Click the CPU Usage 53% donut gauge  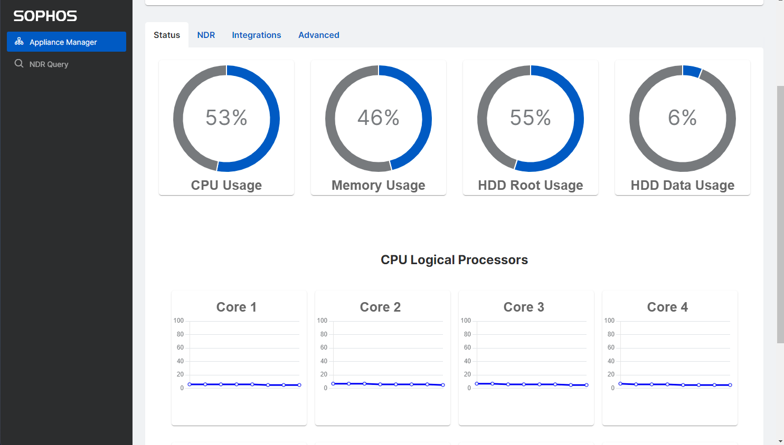[226, 119]
